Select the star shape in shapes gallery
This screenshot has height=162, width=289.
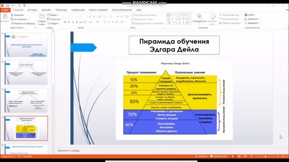(187, 22)
